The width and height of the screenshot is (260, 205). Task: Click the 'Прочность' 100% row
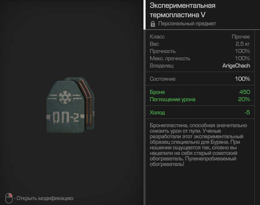[200, 51]
